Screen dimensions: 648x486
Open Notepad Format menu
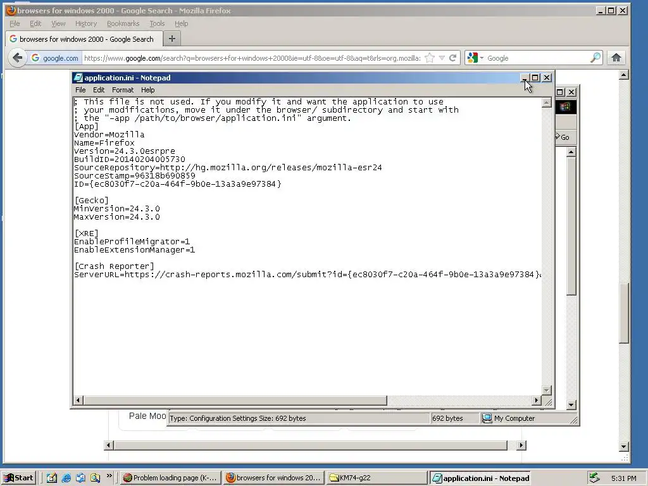(123, 90)
